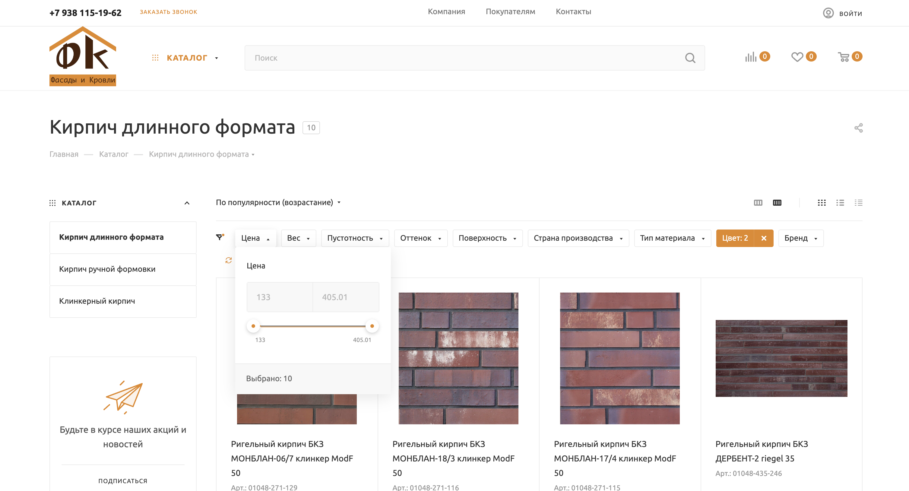Open product title МОНБЛАН-06/7 клинкер ModF 50
Screen dimensions: 909x491
pos(292,458)
